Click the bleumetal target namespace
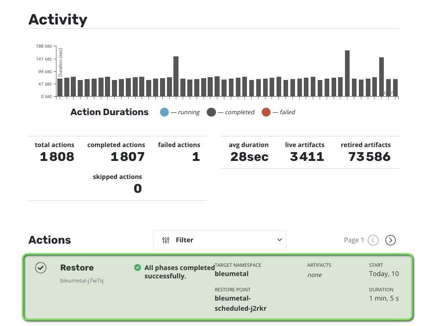The image size is (437, 326). click(232, 274)
